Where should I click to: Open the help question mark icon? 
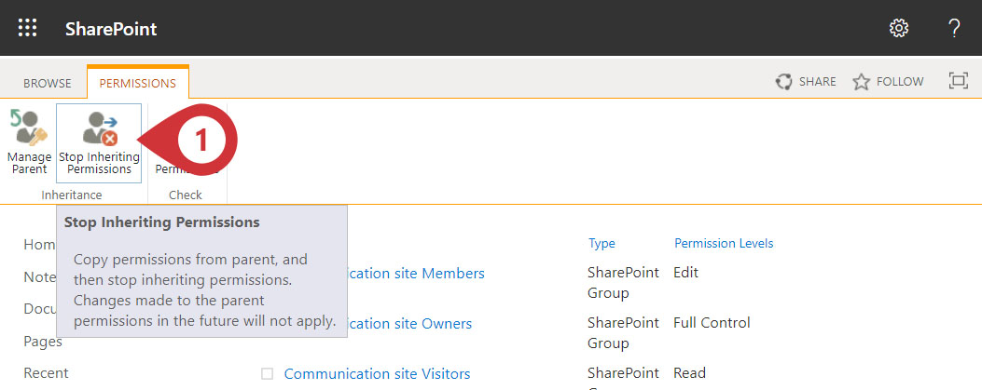(x=953, y=28)
